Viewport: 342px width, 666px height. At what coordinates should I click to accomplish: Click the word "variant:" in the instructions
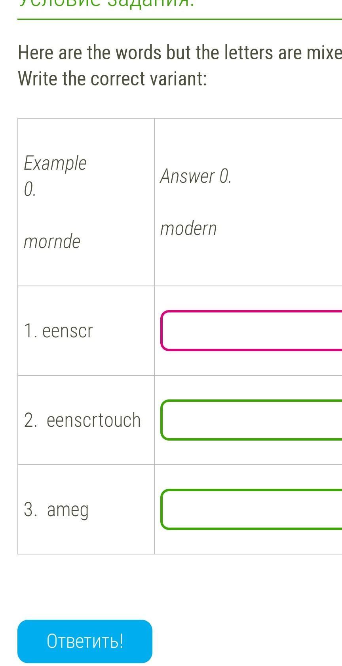click(178, 78)
